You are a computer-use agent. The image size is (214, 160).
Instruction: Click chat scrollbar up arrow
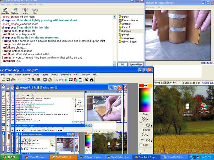pyautogui.click(x=114, y=17)
